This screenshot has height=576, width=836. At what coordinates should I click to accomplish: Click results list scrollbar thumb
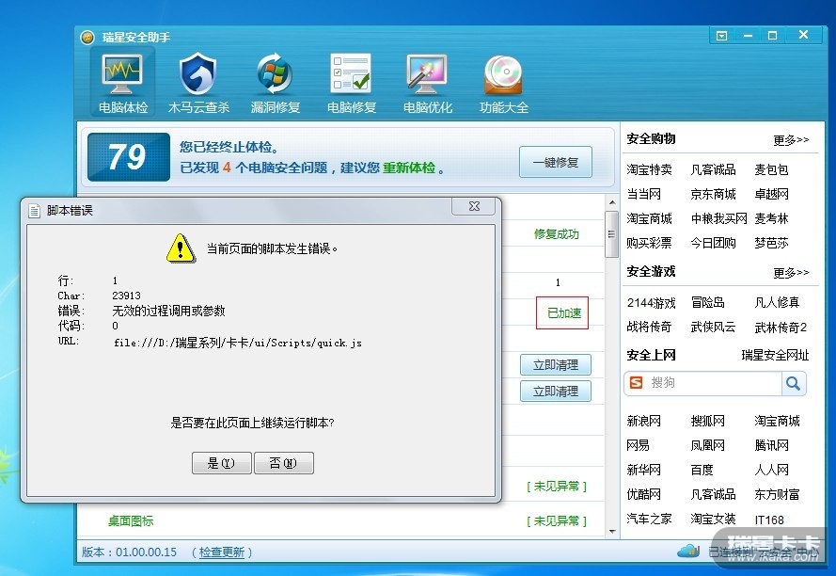611,234
